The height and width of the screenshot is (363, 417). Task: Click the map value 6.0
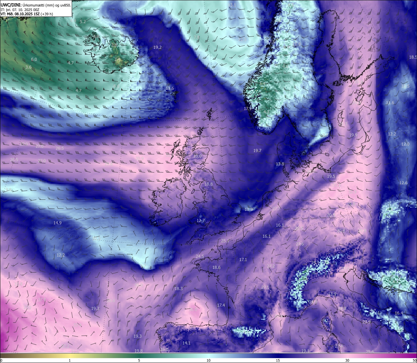(x=34, y=60)
